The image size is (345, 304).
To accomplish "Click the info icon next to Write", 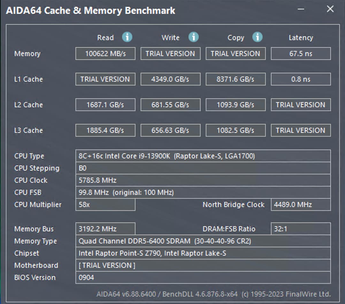I will pos(193,37).
